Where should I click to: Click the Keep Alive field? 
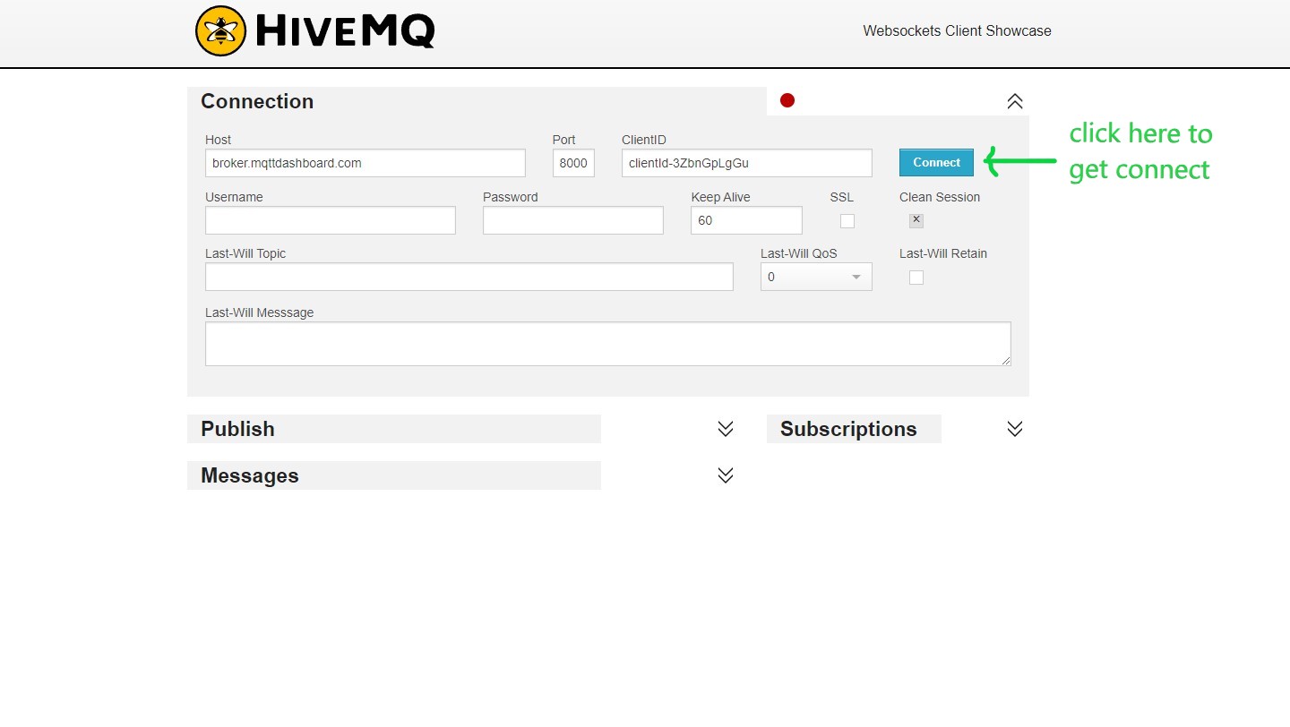point(746,220)
